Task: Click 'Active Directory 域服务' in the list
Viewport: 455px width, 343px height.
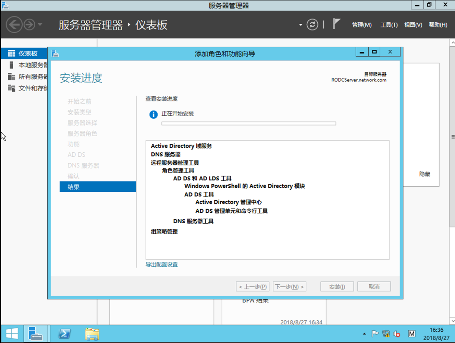Action: [x=181, y=146]
